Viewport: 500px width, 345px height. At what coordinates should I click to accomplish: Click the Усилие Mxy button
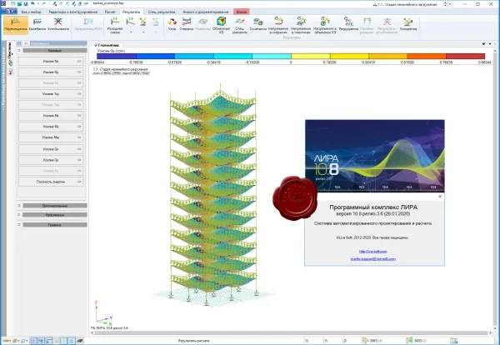coord(51,137)
